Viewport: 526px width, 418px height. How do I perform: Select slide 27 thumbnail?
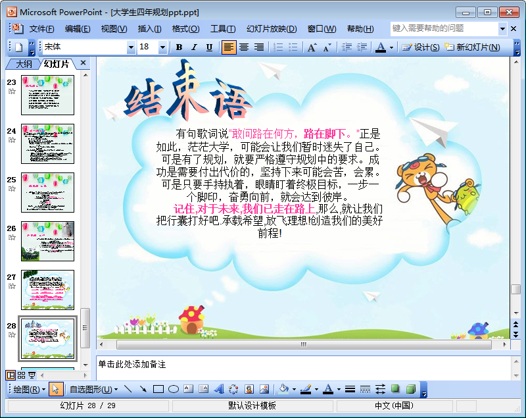click(47, 290)
